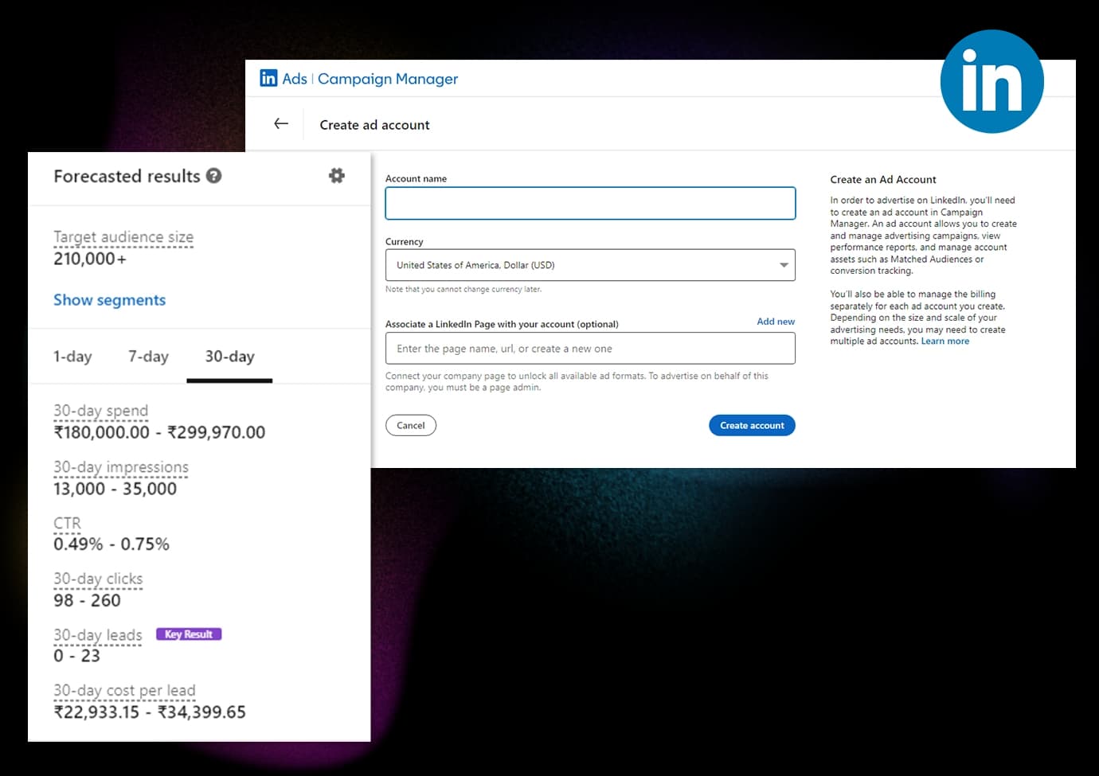Click the LinkedIn Ads logo icon
Screen dimensions: 1099x776
(x=269, y=78)
